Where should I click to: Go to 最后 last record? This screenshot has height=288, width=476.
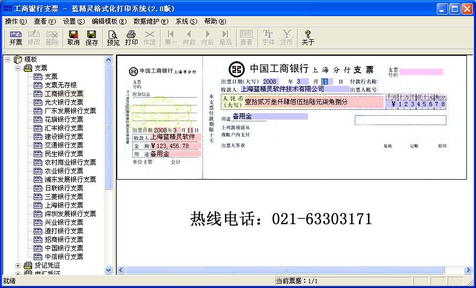pyautogui.click(x=225, y=38)
